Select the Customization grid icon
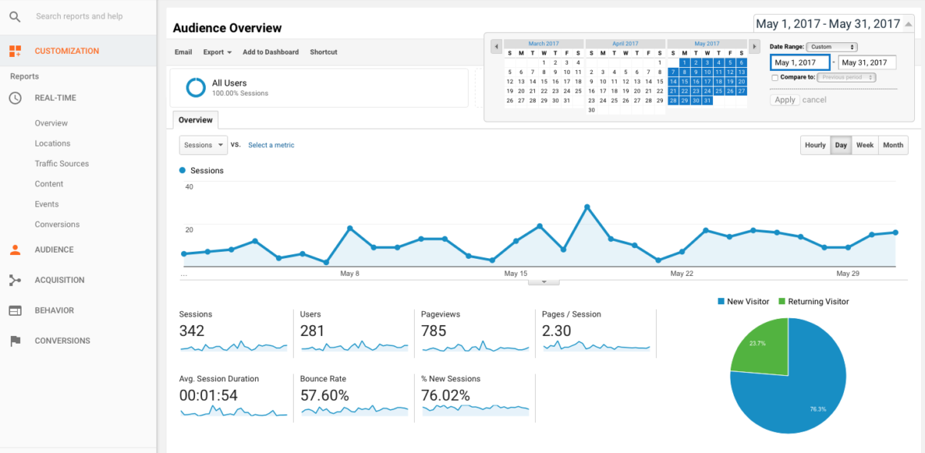 tap(15, 50)
